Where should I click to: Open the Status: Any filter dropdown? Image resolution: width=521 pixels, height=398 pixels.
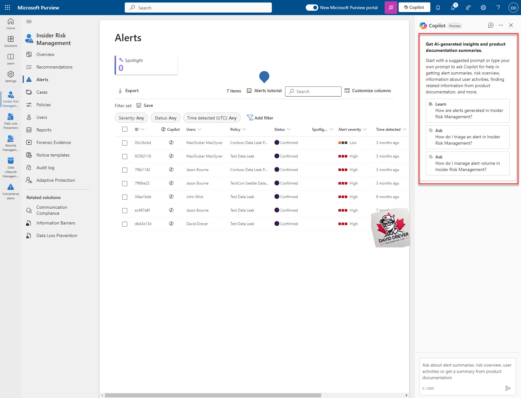(x=166, y=118)
